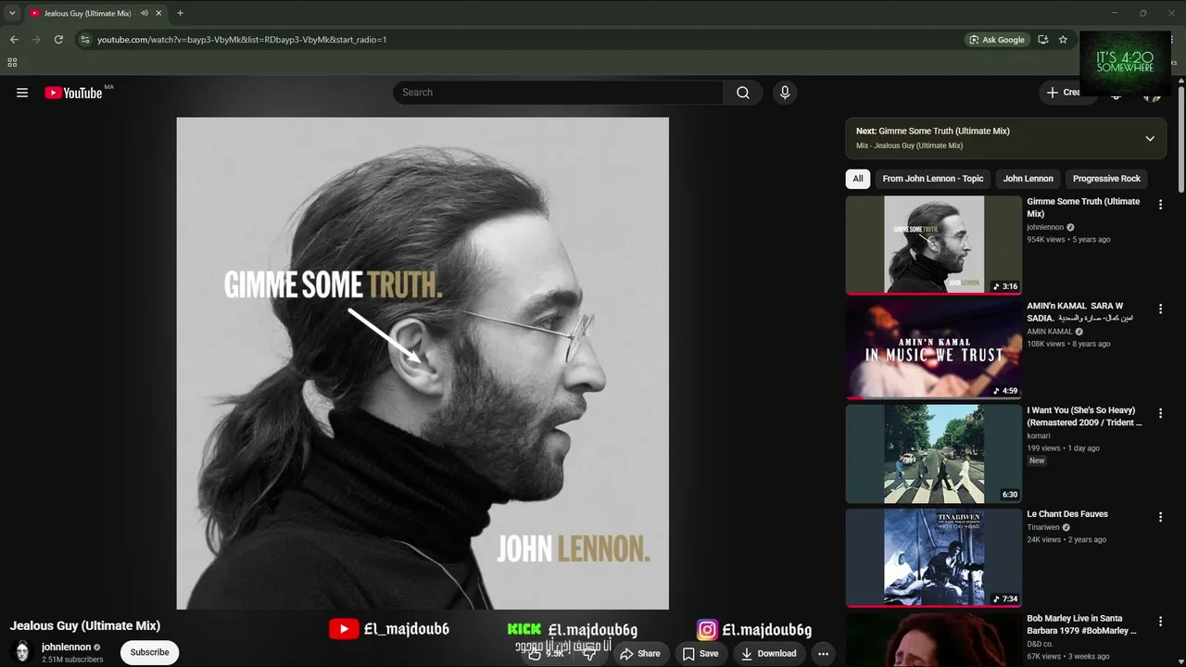The width and height of the screenshot is (1186, 667).
Task: Visit the D&D co. channel link
Action: (1040, 644)
